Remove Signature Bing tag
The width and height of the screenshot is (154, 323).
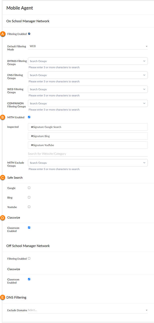(x=32, y=136)
